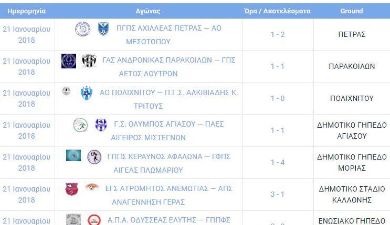Open the ΚΕΡΑΥΝΟΣ ΑΦΑΛΩΝΑ — ΑΙΓΕΑΣ ΠΛΩΜΑΡΙΟΥ match link
This screenshot has width=390, height=225.
[169, 163]
